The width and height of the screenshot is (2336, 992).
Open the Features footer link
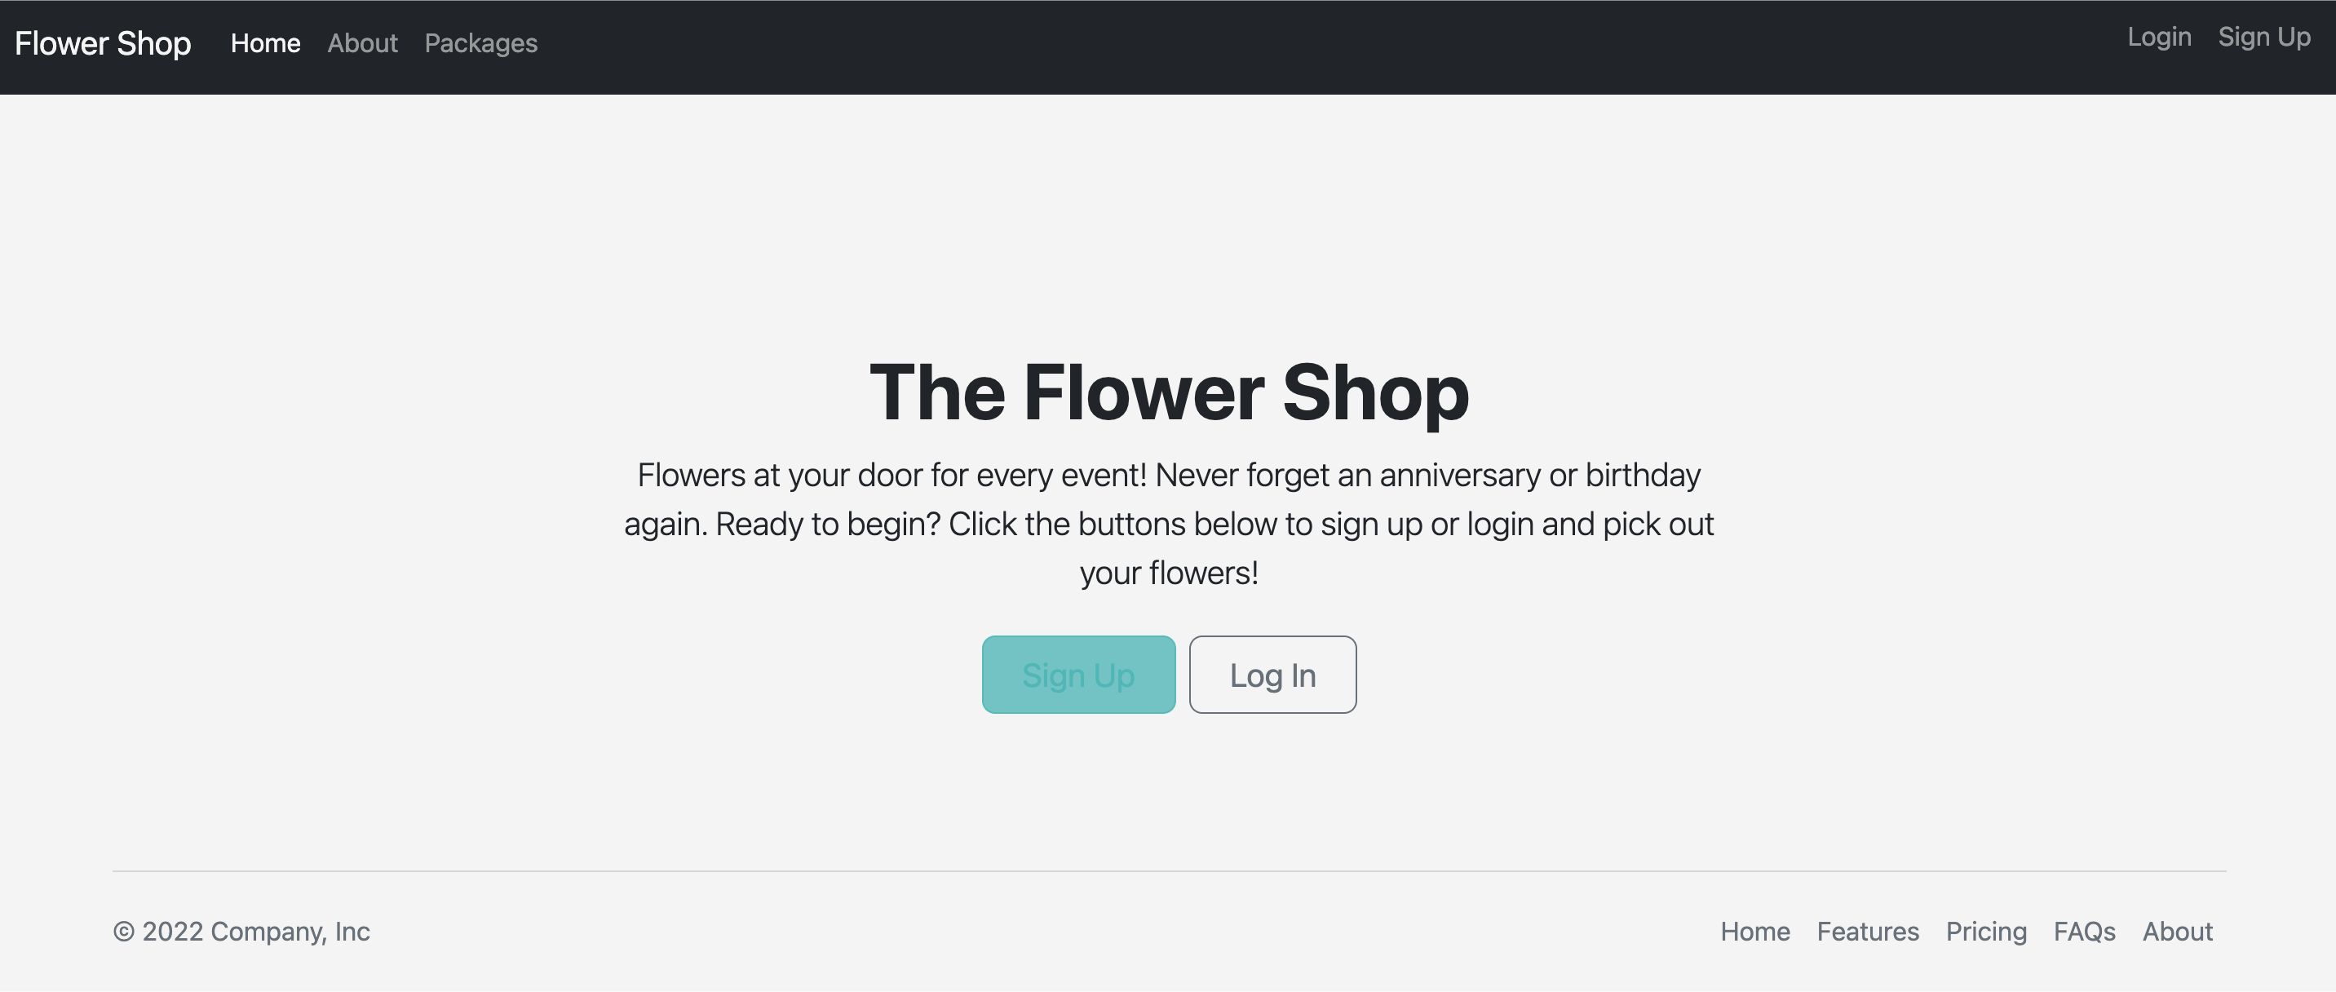click(1867, 932)
